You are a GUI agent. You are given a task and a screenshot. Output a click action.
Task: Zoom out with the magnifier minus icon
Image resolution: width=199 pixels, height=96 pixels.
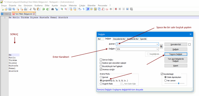65,9
